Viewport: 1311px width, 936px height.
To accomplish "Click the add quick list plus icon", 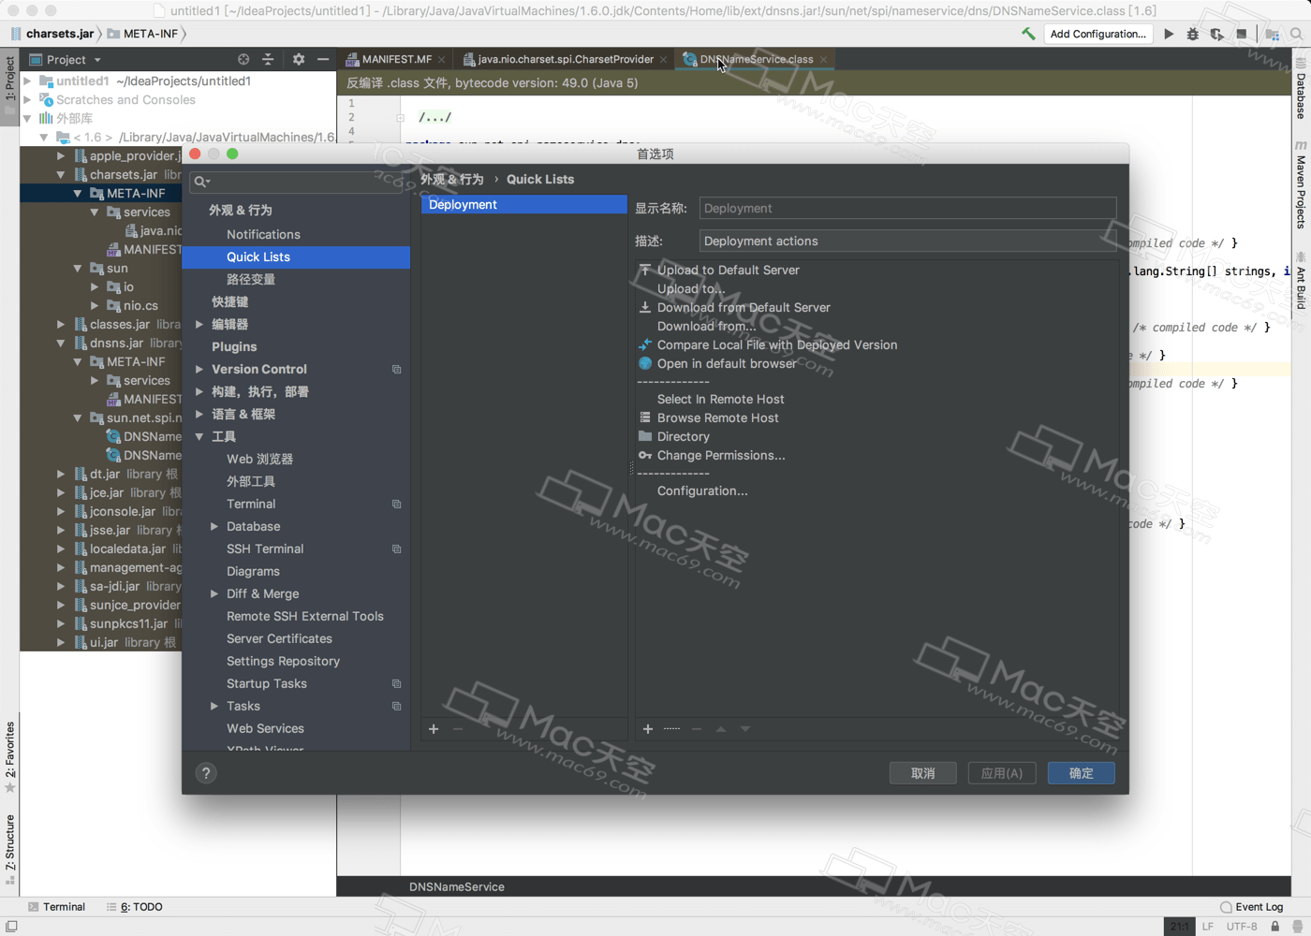I will point(434,729).
